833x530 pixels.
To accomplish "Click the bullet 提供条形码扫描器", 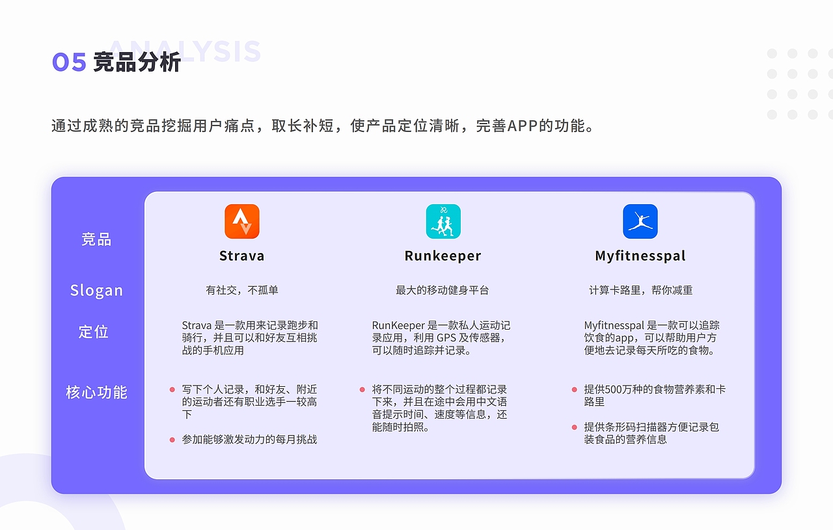I will 651,433.
